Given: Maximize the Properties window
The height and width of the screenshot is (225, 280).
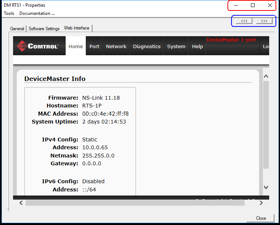Looking at the screenshot, I should (x=253, y=5).
